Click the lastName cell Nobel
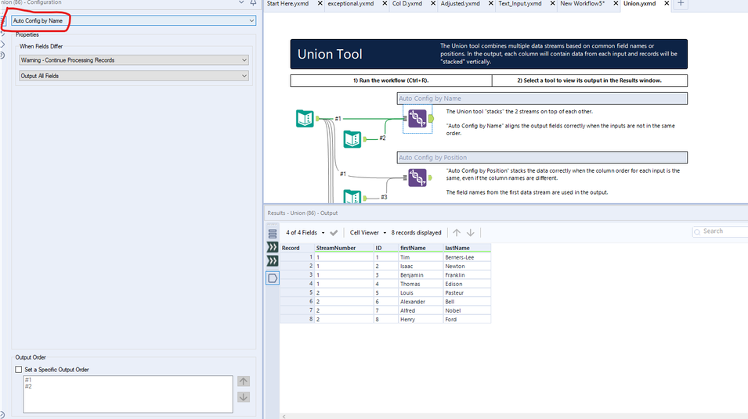This screenshot has height=419, width=748. pos(467,310)
